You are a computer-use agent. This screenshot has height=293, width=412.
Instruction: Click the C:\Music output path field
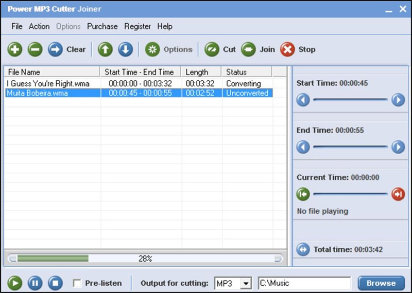(304, 283)
